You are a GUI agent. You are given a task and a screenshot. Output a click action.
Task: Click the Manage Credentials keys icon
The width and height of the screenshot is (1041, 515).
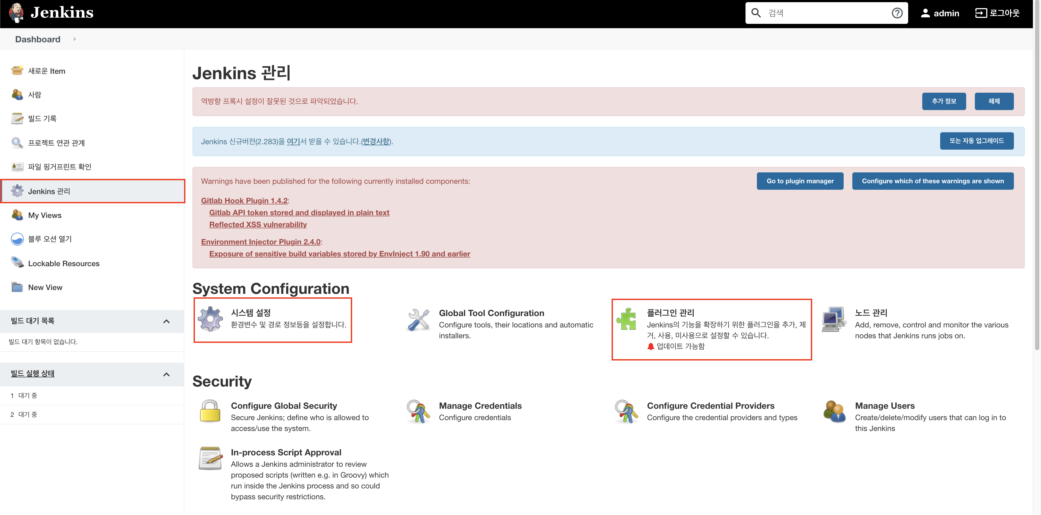418,411
